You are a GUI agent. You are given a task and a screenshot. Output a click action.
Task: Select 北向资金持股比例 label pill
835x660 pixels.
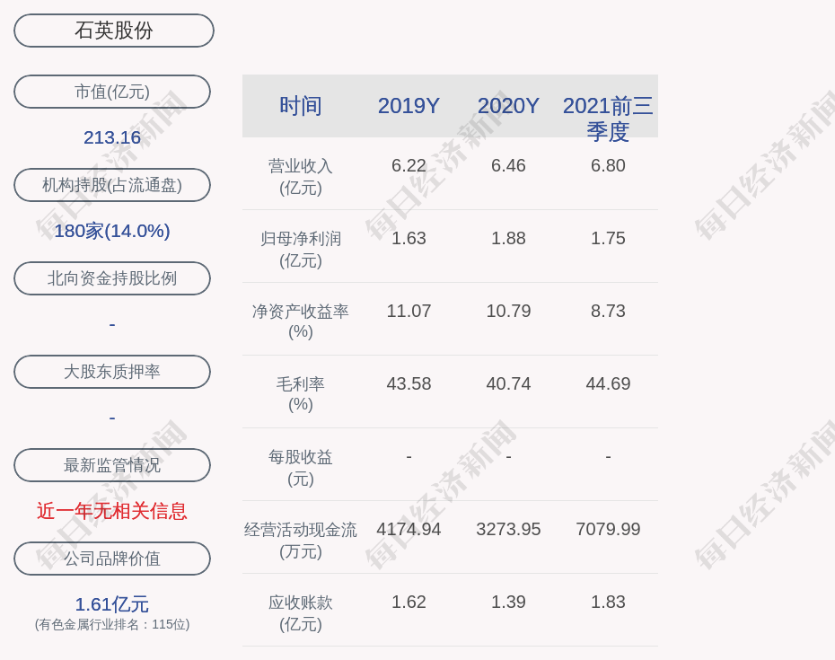pyautogui.click(x=112, y=278)
